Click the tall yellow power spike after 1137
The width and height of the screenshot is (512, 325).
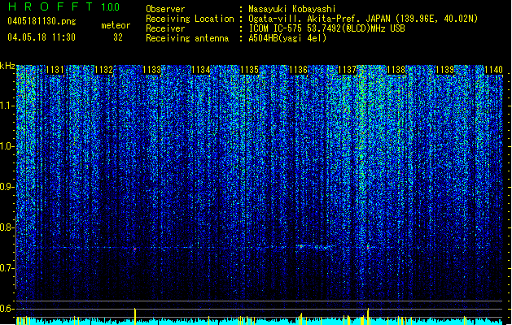click(368, 316)
